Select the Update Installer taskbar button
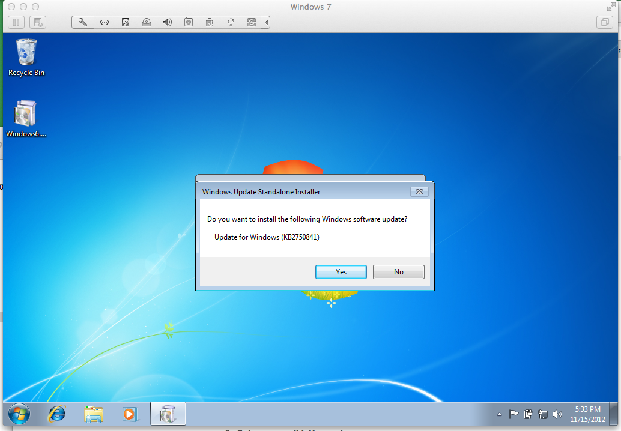Viewport: 621px width, 431px height. pos(168,414)
